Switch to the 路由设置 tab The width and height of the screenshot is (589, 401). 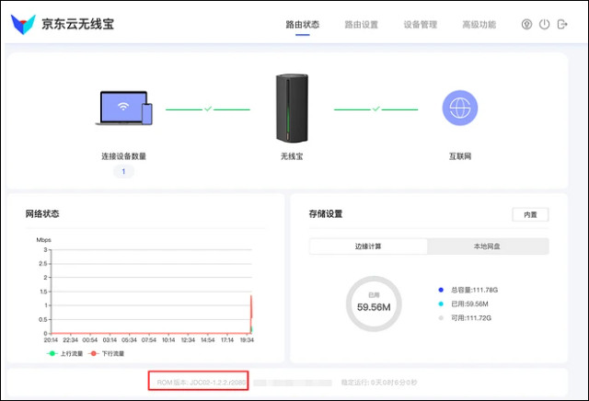pos(362,25)
